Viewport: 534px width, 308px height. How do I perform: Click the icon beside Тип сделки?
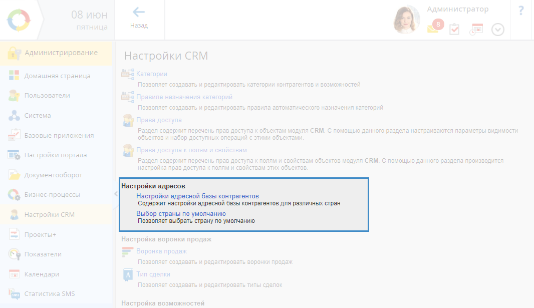(128, 275)
